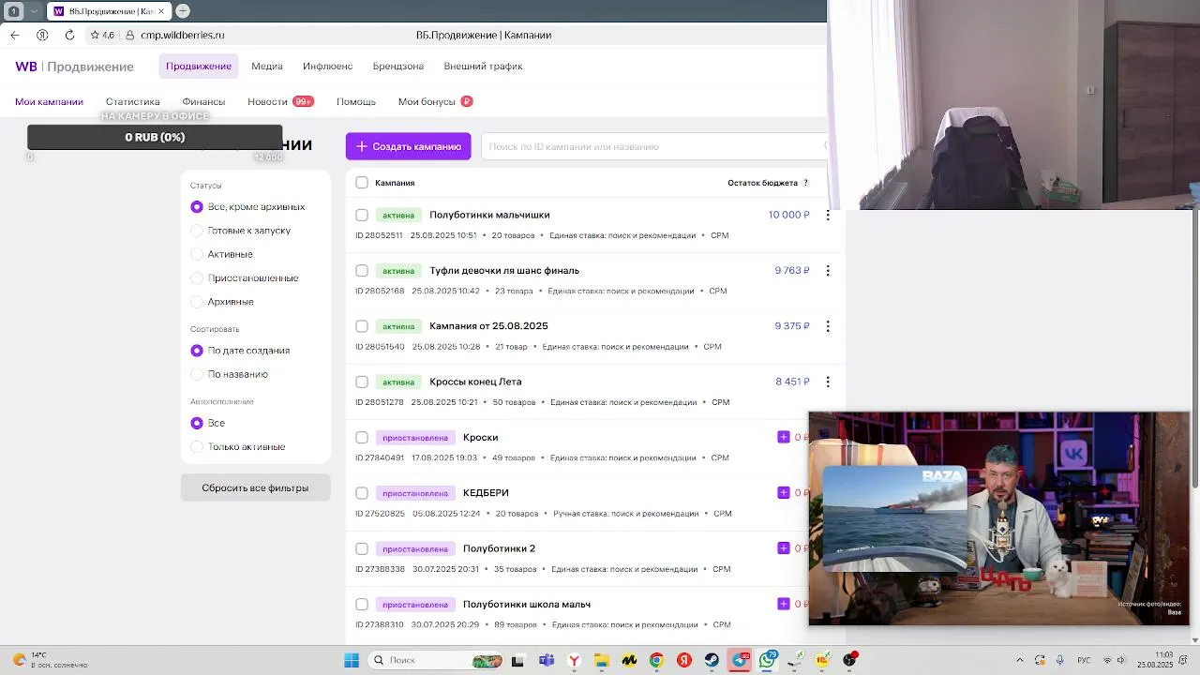
Task: Open three-dot menu for Туфли девочки ля шанс финаль
Action: tap(828, 271)
